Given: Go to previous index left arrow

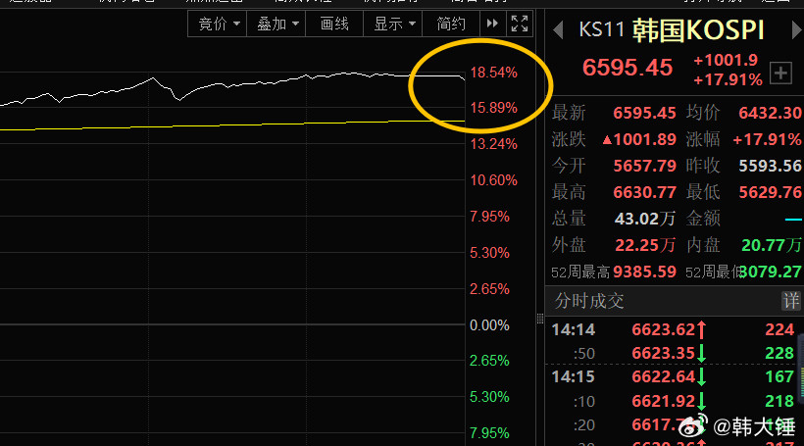Looking at the screenshot, I should click(559, 29).
